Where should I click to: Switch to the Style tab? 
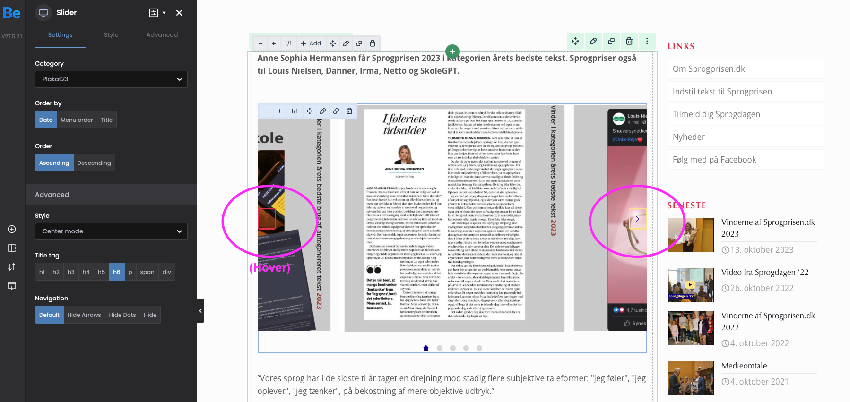[111, 35]
